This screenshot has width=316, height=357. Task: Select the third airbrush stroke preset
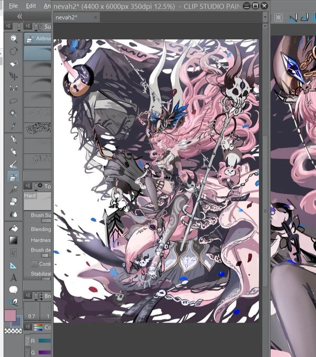pyautogui.click(x=38, y=83)
